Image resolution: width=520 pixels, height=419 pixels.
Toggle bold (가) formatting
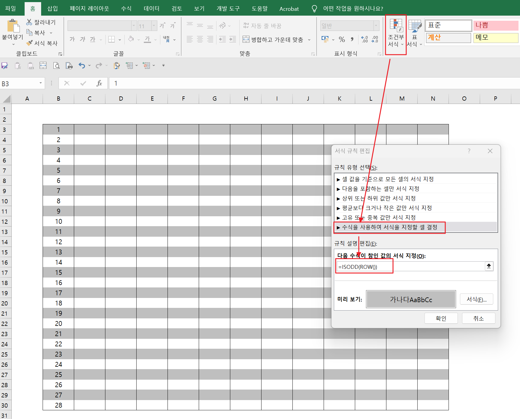[x=72, y=39]
